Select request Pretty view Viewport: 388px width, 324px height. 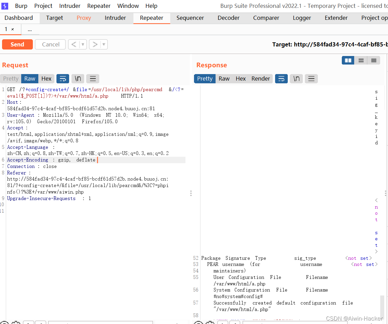(11, 79)
